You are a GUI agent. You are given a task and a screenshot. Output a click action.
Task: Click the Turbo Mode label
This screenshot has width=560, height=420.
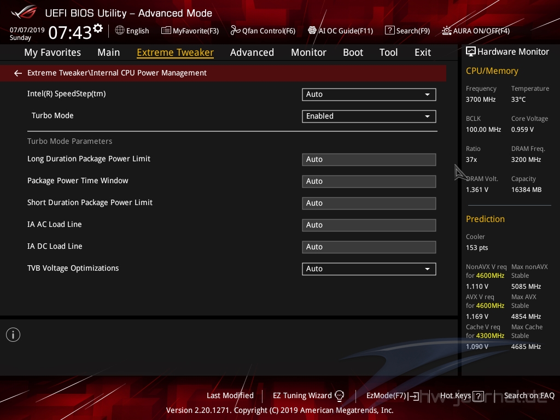tap(52, 115)
